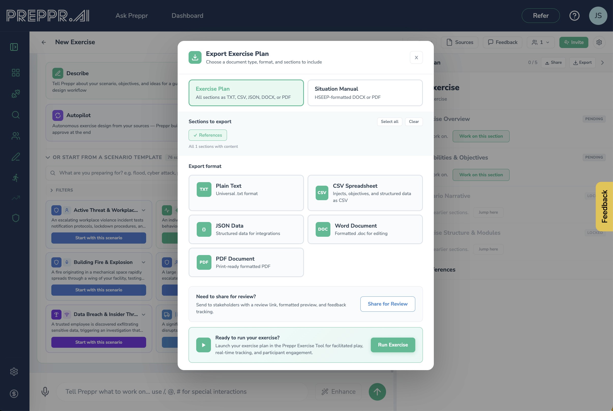Screen dimensions: 613x411
Task: Open the dashboard grid icon in sidebar
Action: (16, 73)
